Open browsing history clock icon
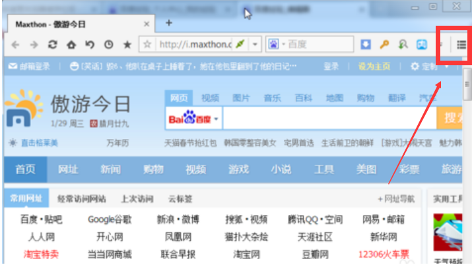 tap(109, 44)
